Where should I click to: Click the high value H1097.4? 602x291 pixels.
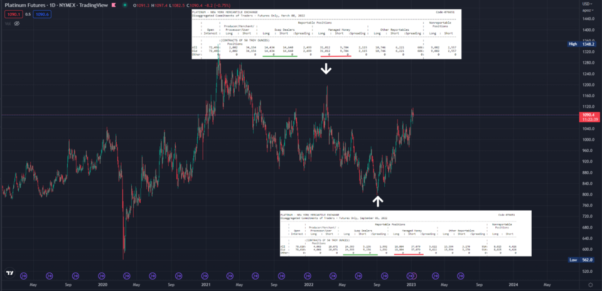tap(159, 6)
